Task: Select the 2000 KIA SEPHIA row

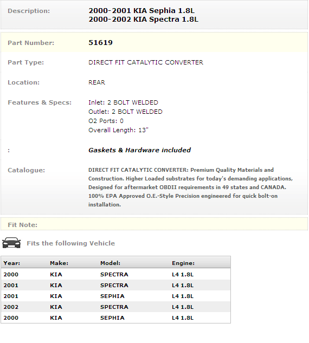Action: (116, 318)
